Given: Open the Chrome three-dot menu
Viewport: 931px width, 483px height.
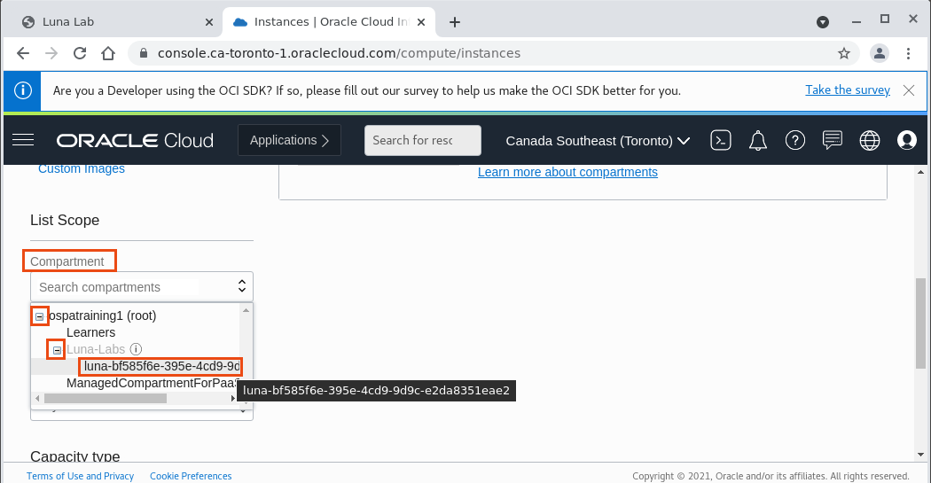Looking at the screenshot, I should pyautogui.click(x=908, y=53).
